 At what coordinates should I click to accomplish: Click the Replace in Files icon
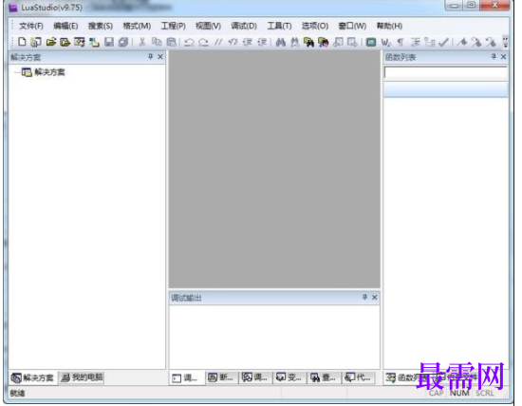pos(323,42)
